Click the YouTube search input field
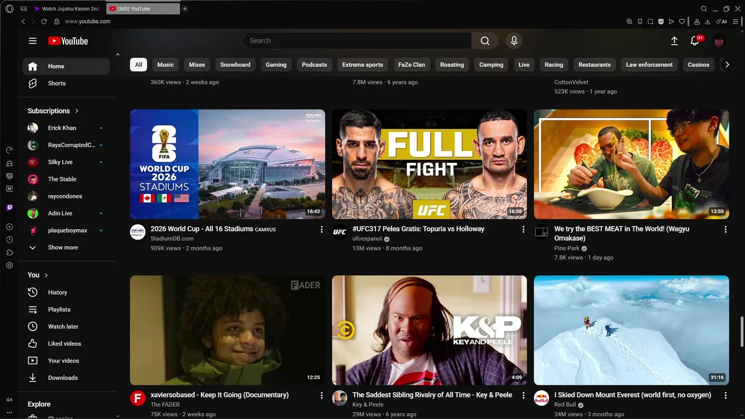The height and width of the screenshot is (419, 745). (x=357, y=41)
